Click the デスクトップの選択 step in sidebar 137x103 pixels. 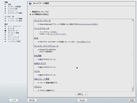tap(15, 13)
